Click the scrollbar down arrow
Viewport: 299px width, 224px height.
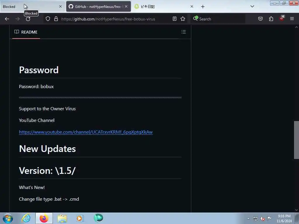click(296, 210)
